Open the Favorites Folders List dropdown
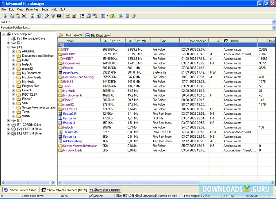276x199 pixels. click(x=274, y=28)
